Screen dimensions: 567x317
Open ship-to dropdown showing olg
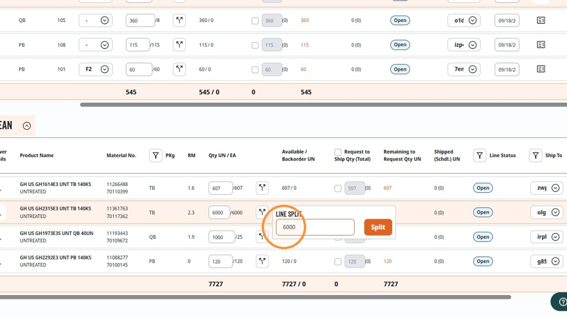[x=547, y=212]
